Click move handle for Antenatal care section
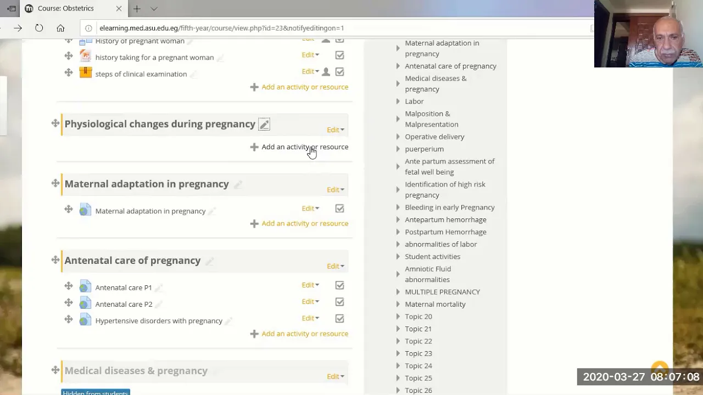 55,259
